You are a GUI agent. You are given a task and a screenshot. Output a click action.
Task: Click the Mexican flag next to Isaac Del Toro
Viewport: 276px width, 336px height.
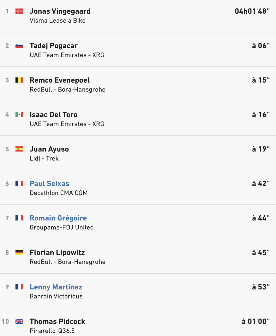coord(19,114)
